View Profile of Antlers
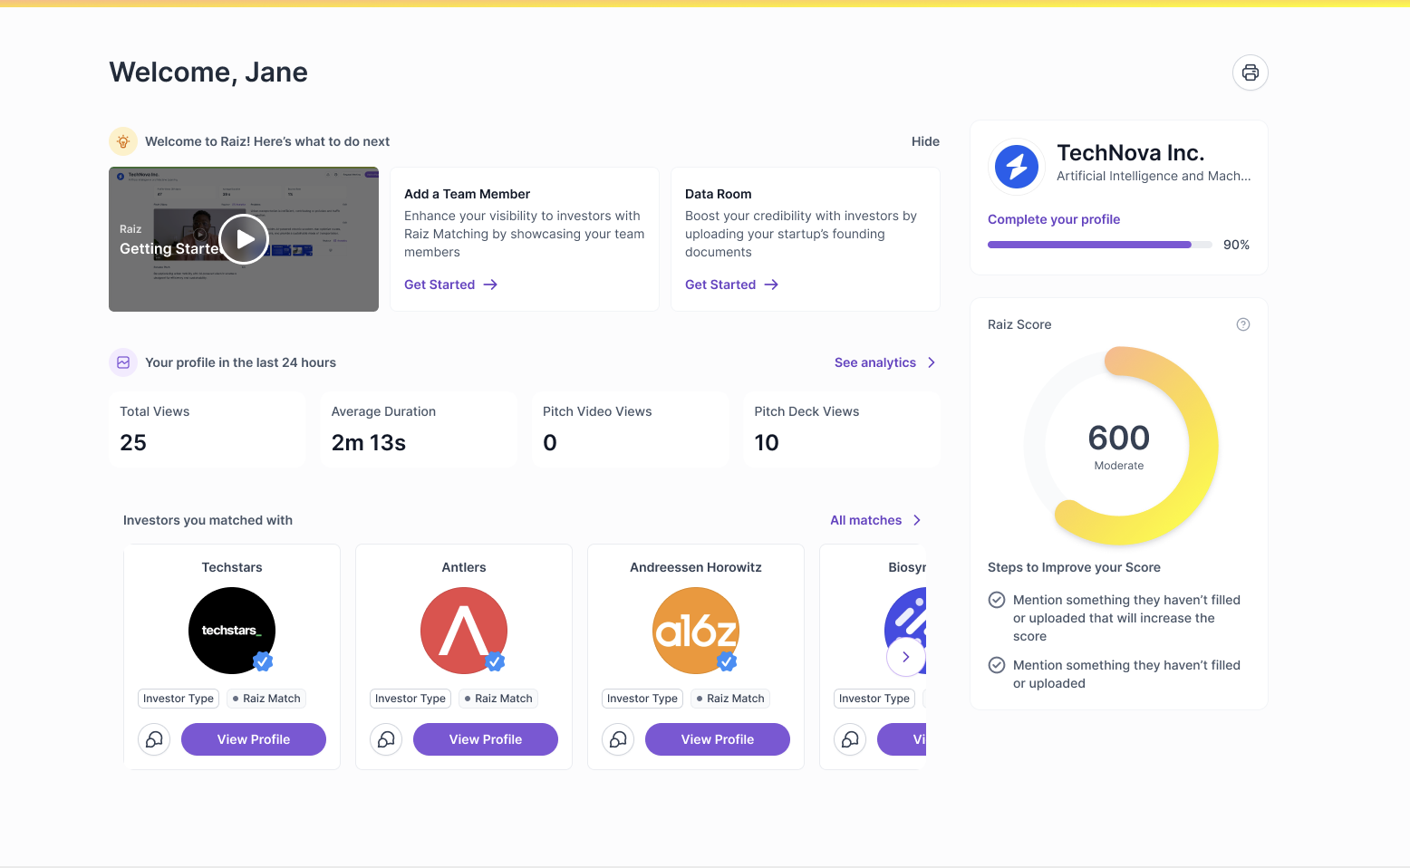Viewport: 1410px width, 868px height. pos(486,739)
